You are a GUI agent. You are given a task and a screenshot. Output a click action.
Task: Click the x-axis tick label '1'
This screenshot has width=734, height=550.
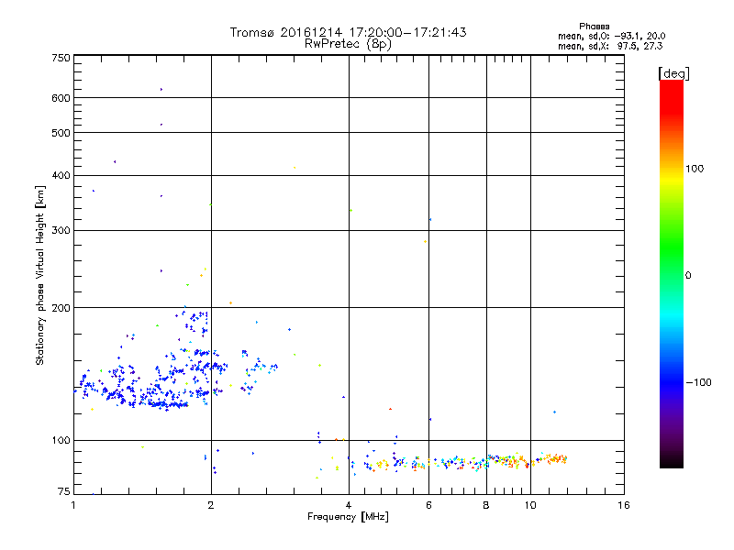point(73,505)
